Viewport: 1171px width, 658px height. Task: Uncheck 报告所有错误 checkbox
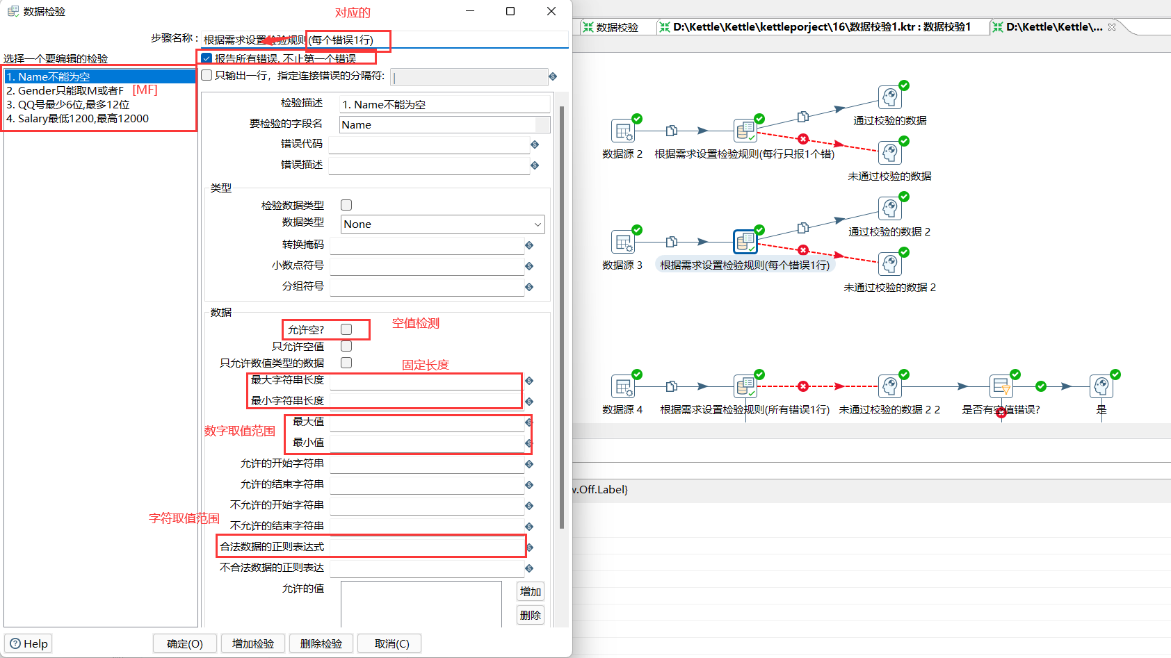(x=207, y=58)
